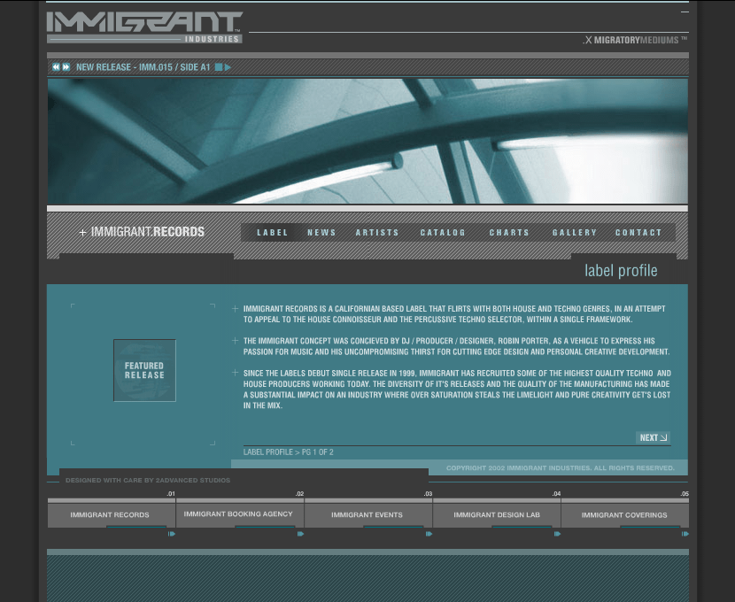
Task: Click the plus icon before 'Immigrant Records is a Californian'
Action: point(235,308)
